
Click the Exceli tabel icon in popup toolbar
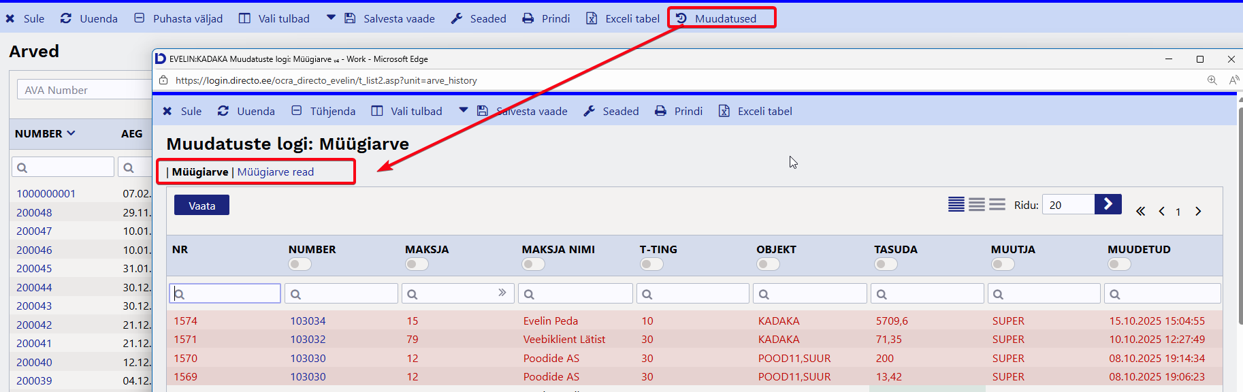click(x=724, y=111)
